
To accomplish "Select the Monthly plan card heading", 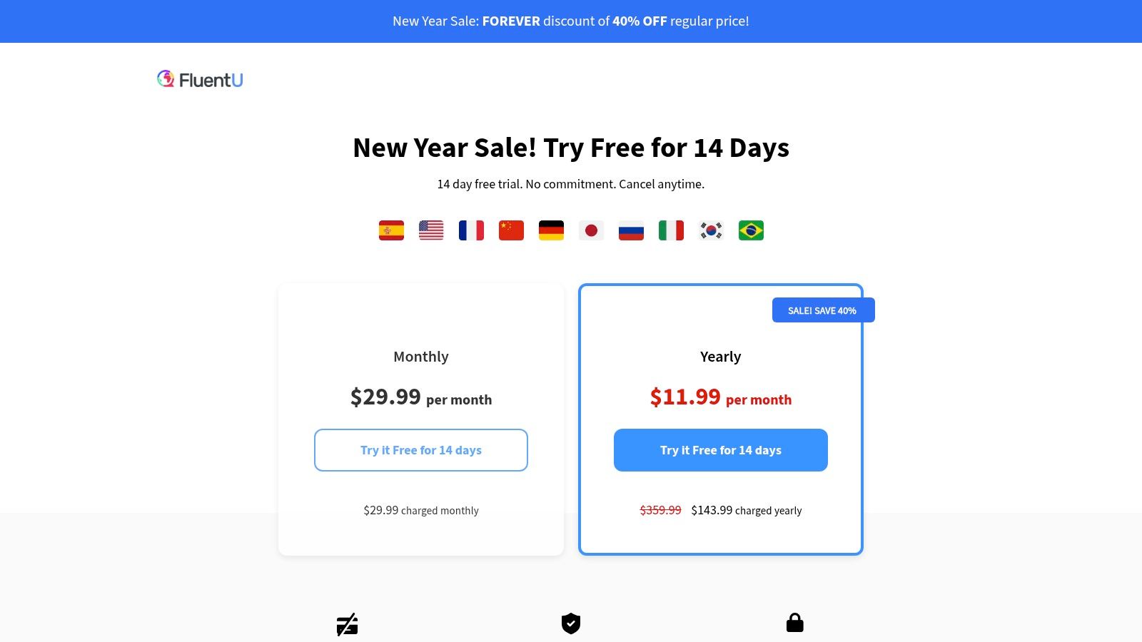I will coord(421,357).
